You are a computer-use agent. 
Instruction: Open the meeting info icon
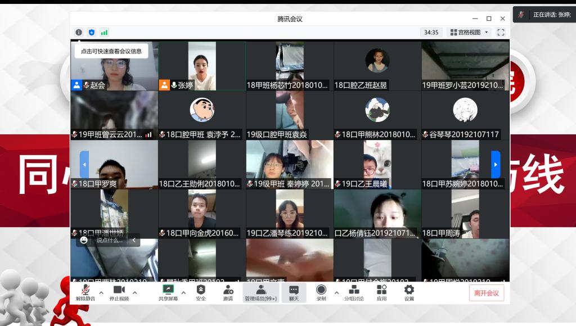(x=79, y=33)
